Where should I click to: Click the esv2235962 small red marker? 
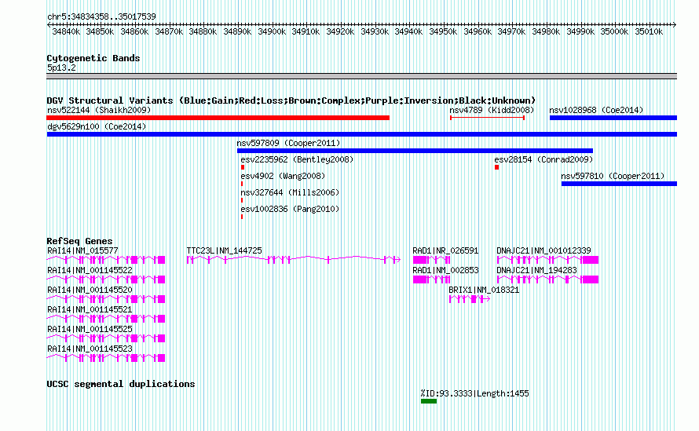[243, 167]
